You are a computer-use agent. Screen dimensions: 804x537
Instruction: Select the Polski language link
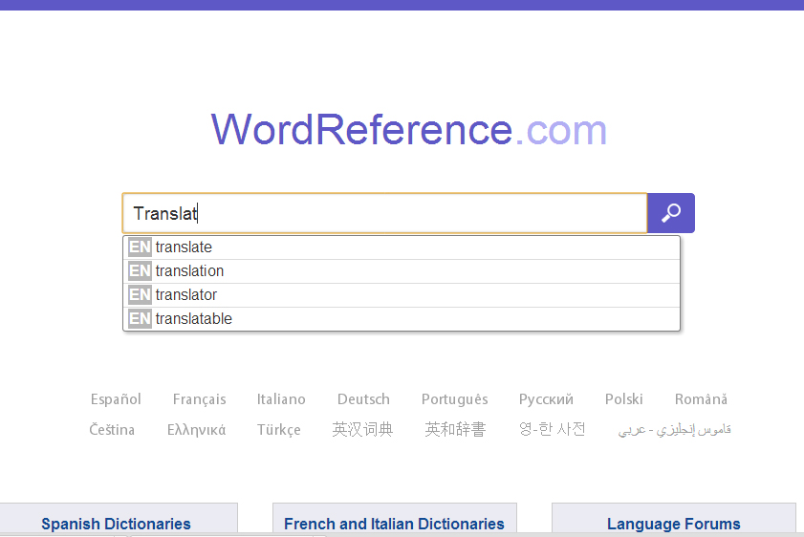623,399
